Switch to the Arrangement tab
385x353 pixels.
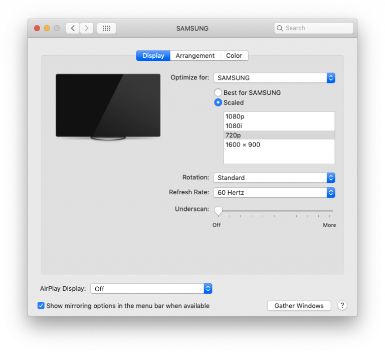pyautogui.click(x=195, y=56)
